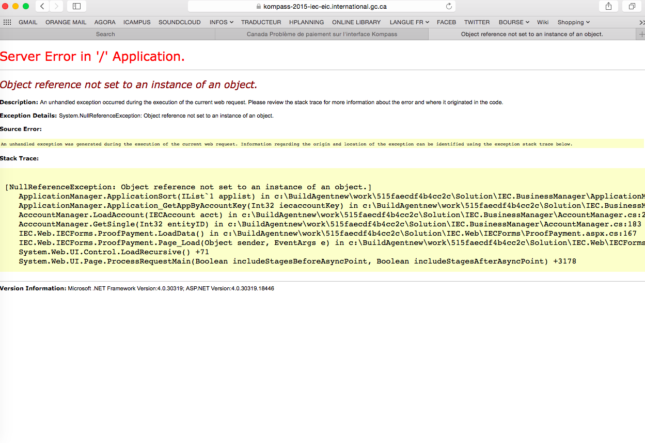Show more bookmarks overflow chevron
The width and height of the screenshot is (645, 443).
point(641,22)
